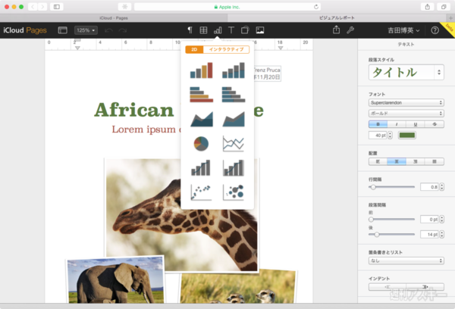The image size is (455, 309).
Task: Insert stacked vertical bar chart
Action: click(234, 70)
